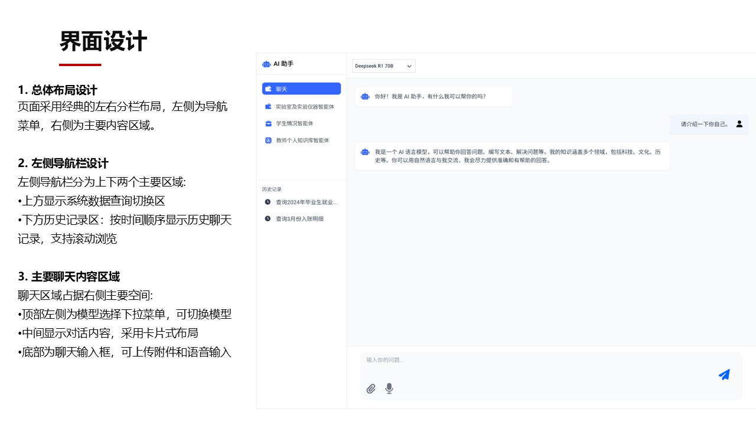Click the icon beside 教师个人知识库智能体

click(x=268, y=140)
